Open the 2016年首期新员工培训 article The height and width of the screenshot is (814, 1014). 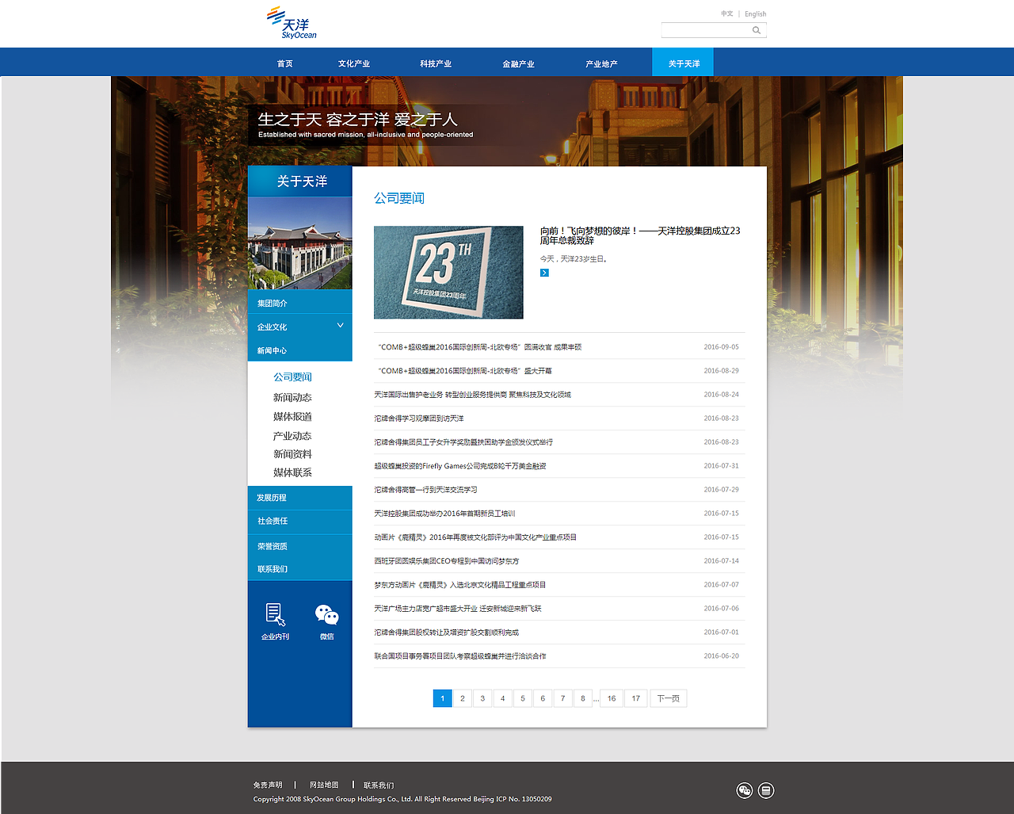coord(444,514)
